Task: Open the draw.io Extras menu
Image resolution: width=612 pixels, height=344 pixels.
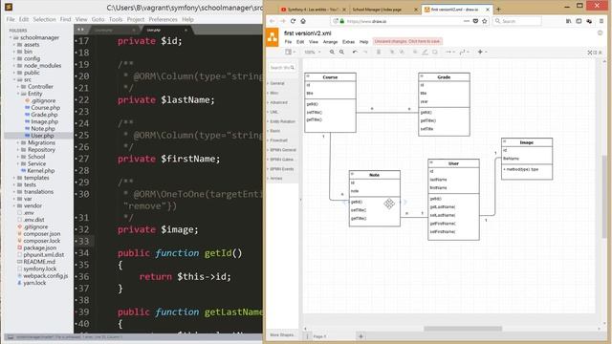Action: click(348, 42)
